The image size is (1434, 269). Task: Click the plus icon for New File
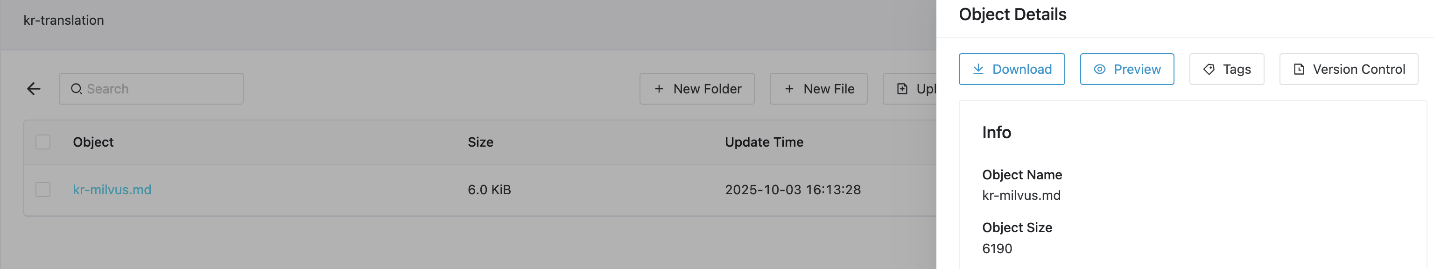(x=789, y=89)
